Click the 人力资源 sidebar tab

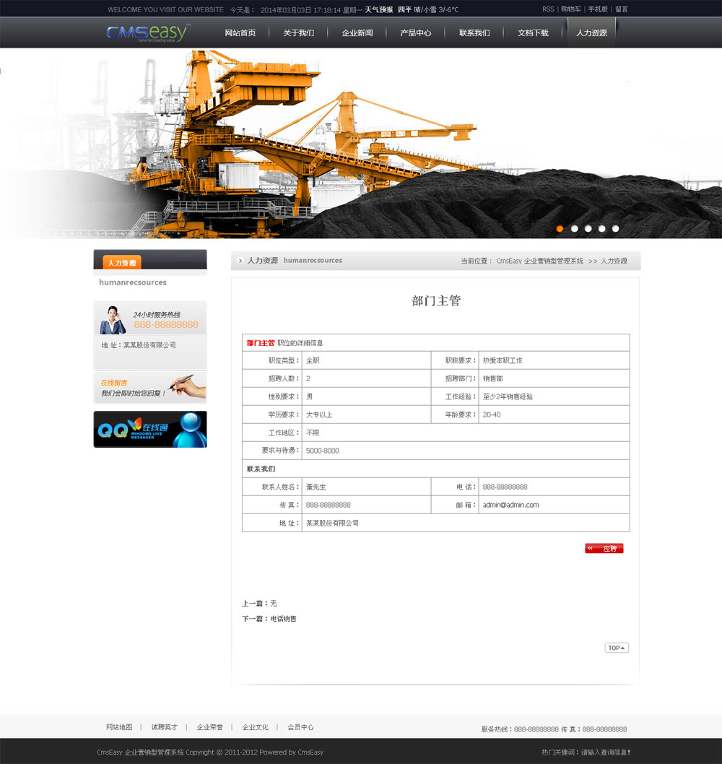(122, 263)
